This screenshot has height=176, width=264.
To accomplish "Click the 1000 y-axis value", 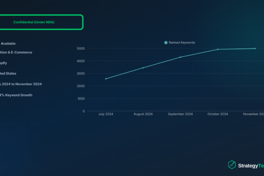I will click(x=81, y=99).
